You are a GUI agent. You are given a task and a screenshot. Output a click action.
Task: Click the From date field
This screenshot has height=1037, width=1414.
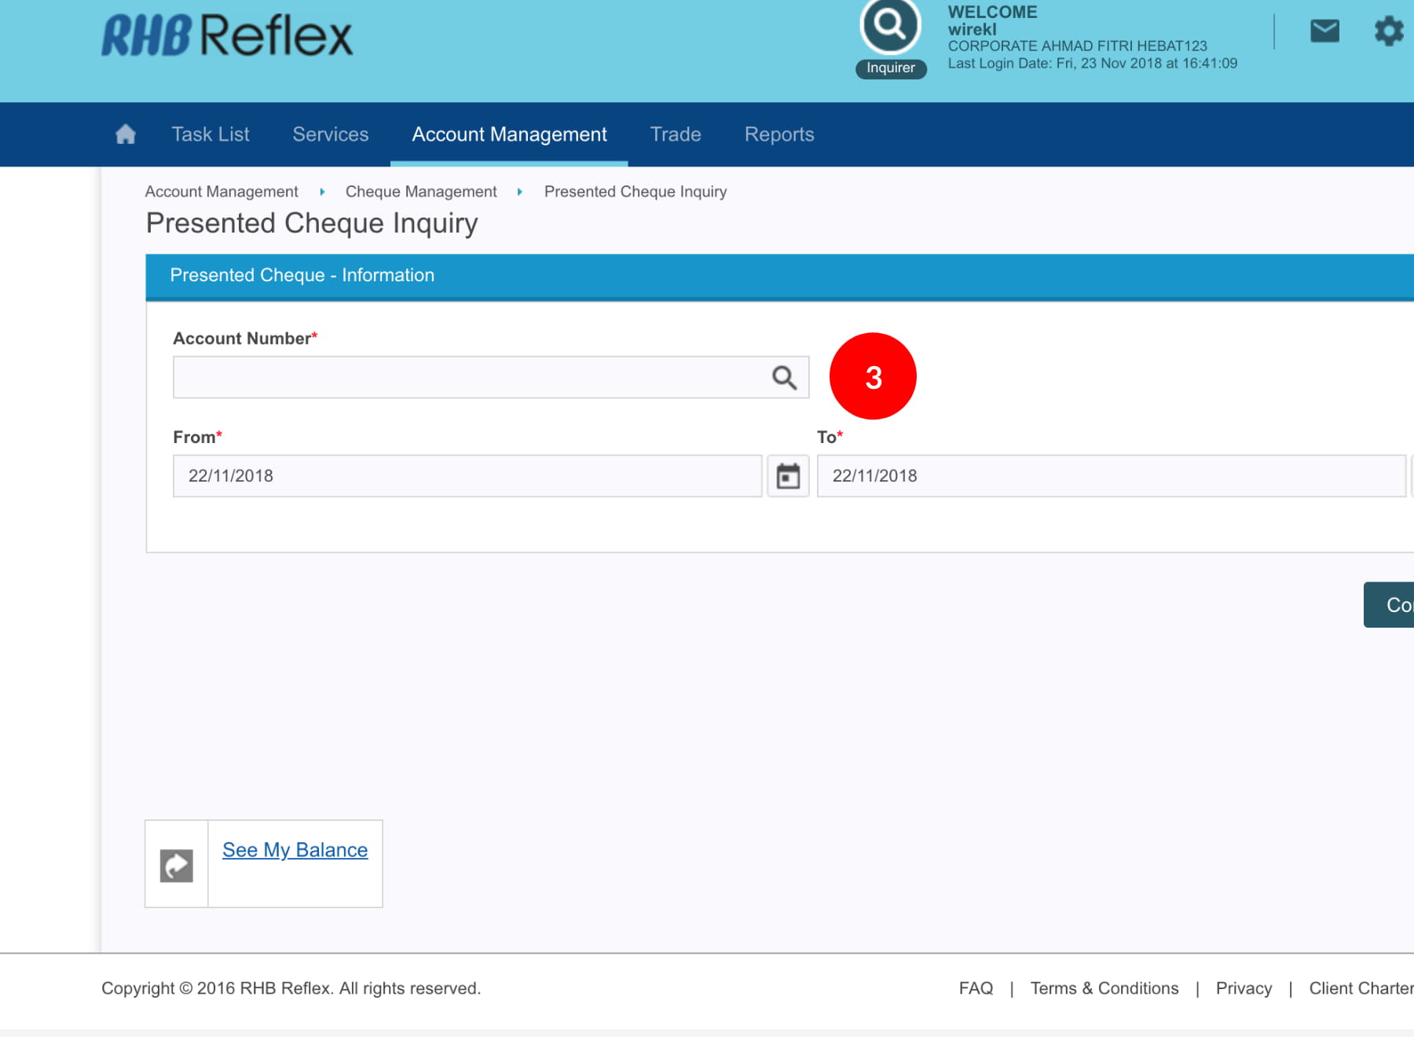pyautogui.click(x=467, y=476)
